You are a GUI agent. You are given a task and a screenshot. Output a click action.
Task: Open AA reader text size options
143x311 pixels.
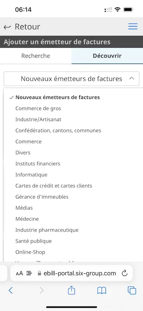20,274
